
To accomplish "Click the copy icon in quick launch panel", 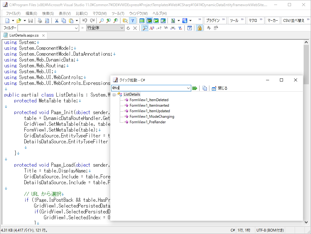I will 205,88.
